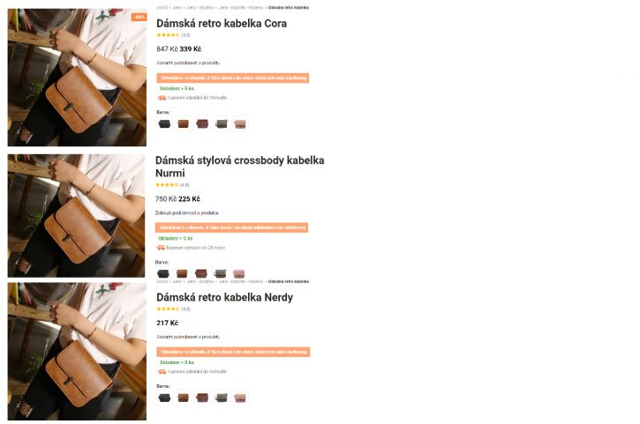Click the express delivery truck icon under Nurmi

tap(161, 248)
